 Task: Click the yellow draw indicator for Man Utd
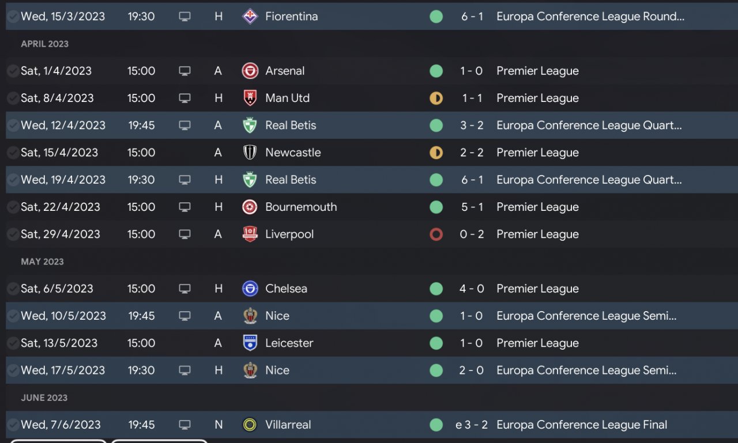[436, 98]
